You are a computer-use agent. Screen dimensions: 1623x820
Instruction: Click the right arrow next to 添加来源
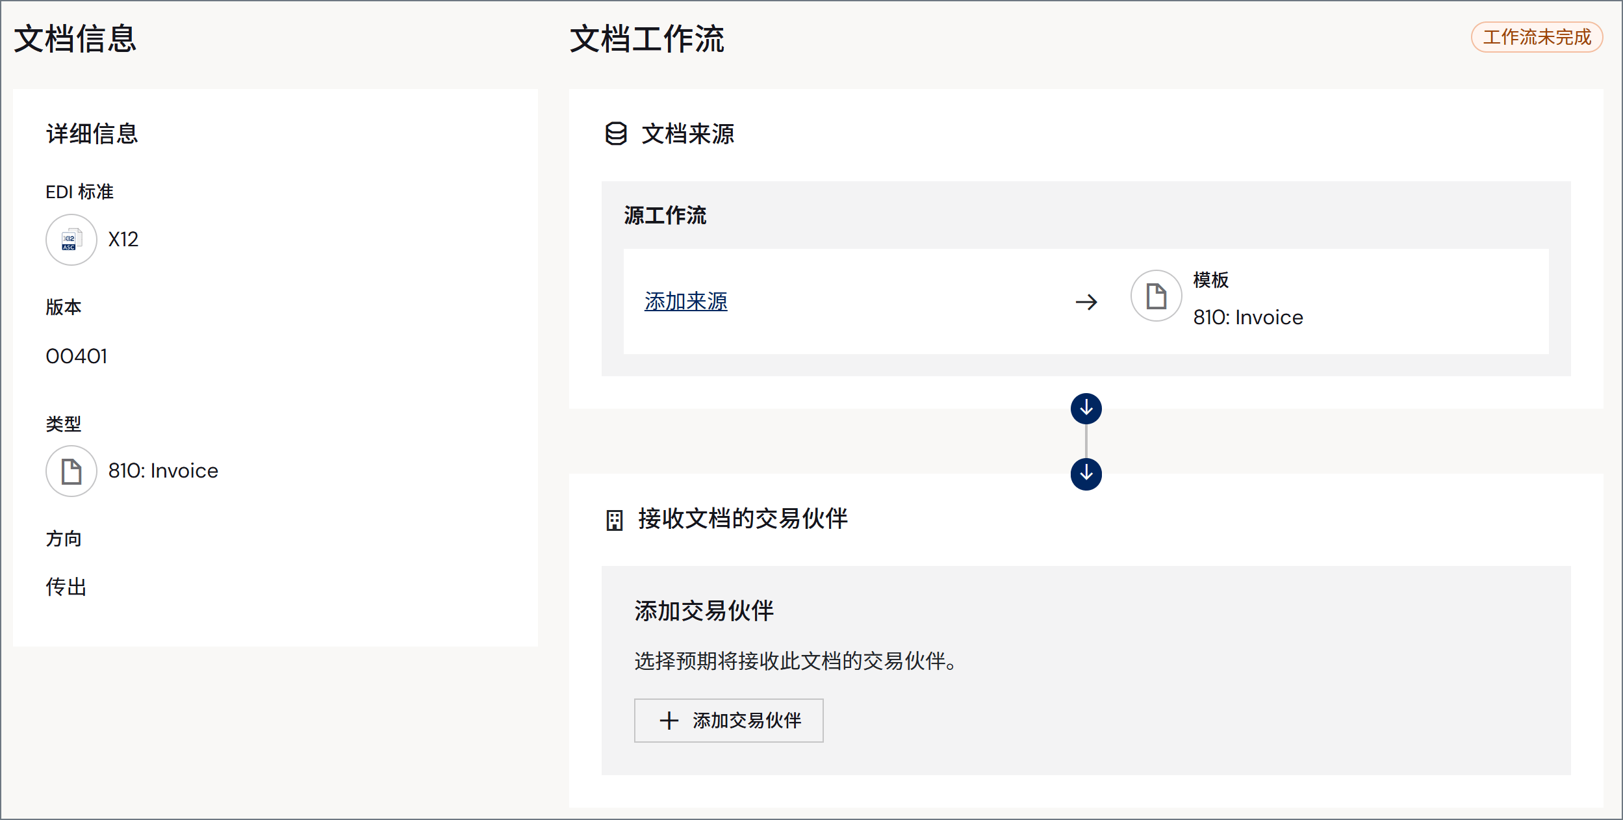[1086, 302]
